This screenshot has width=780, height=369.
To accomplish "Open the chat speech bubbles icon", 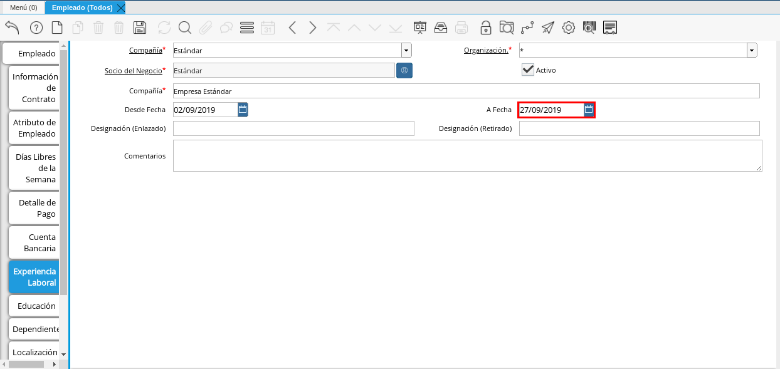I will (x=226, y=28).
